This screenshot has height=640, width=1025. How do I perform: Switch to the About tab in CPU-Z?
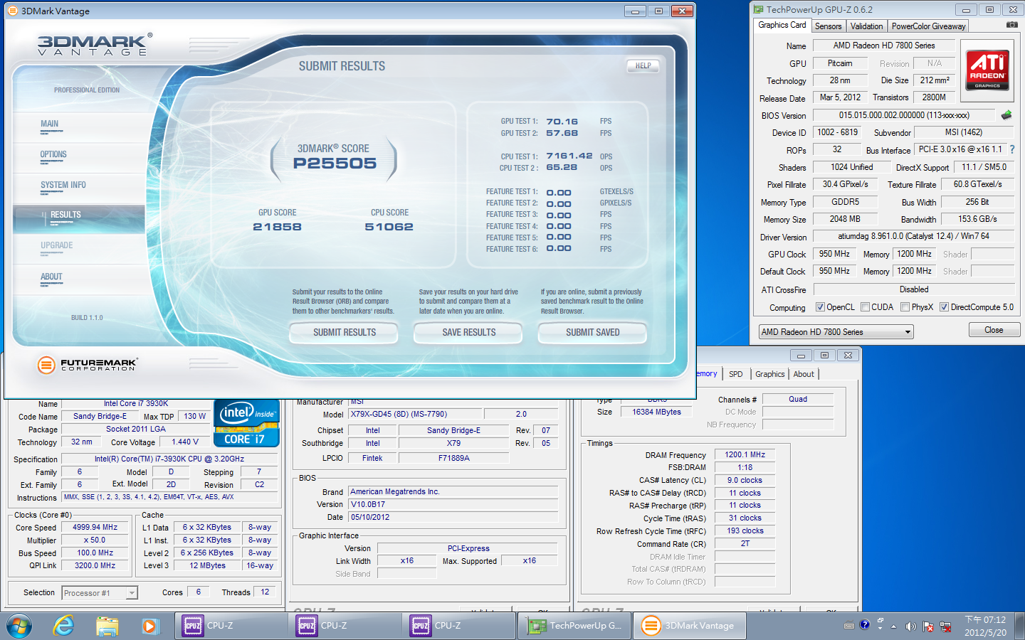coord(804,374)
